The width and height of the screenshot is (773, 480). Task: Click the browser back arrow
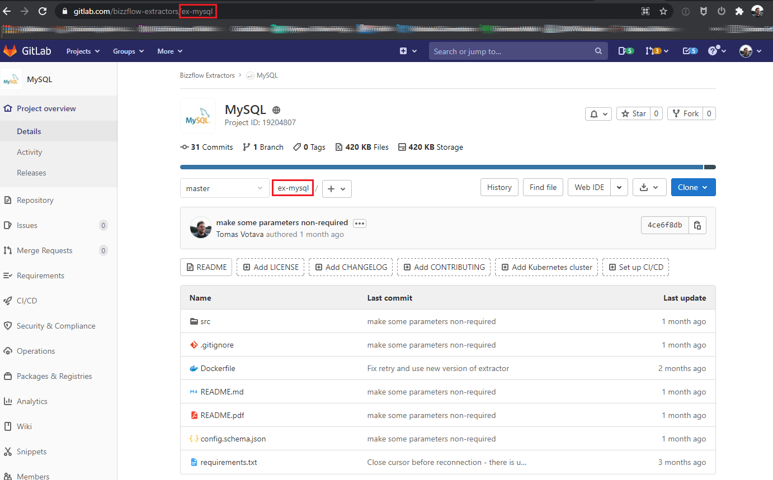pos(7,11)
